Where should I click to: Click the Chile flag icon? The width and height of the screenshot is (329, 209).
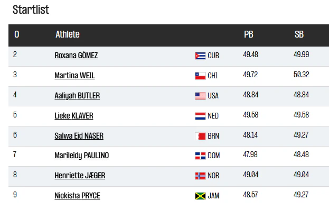point(200,76)
